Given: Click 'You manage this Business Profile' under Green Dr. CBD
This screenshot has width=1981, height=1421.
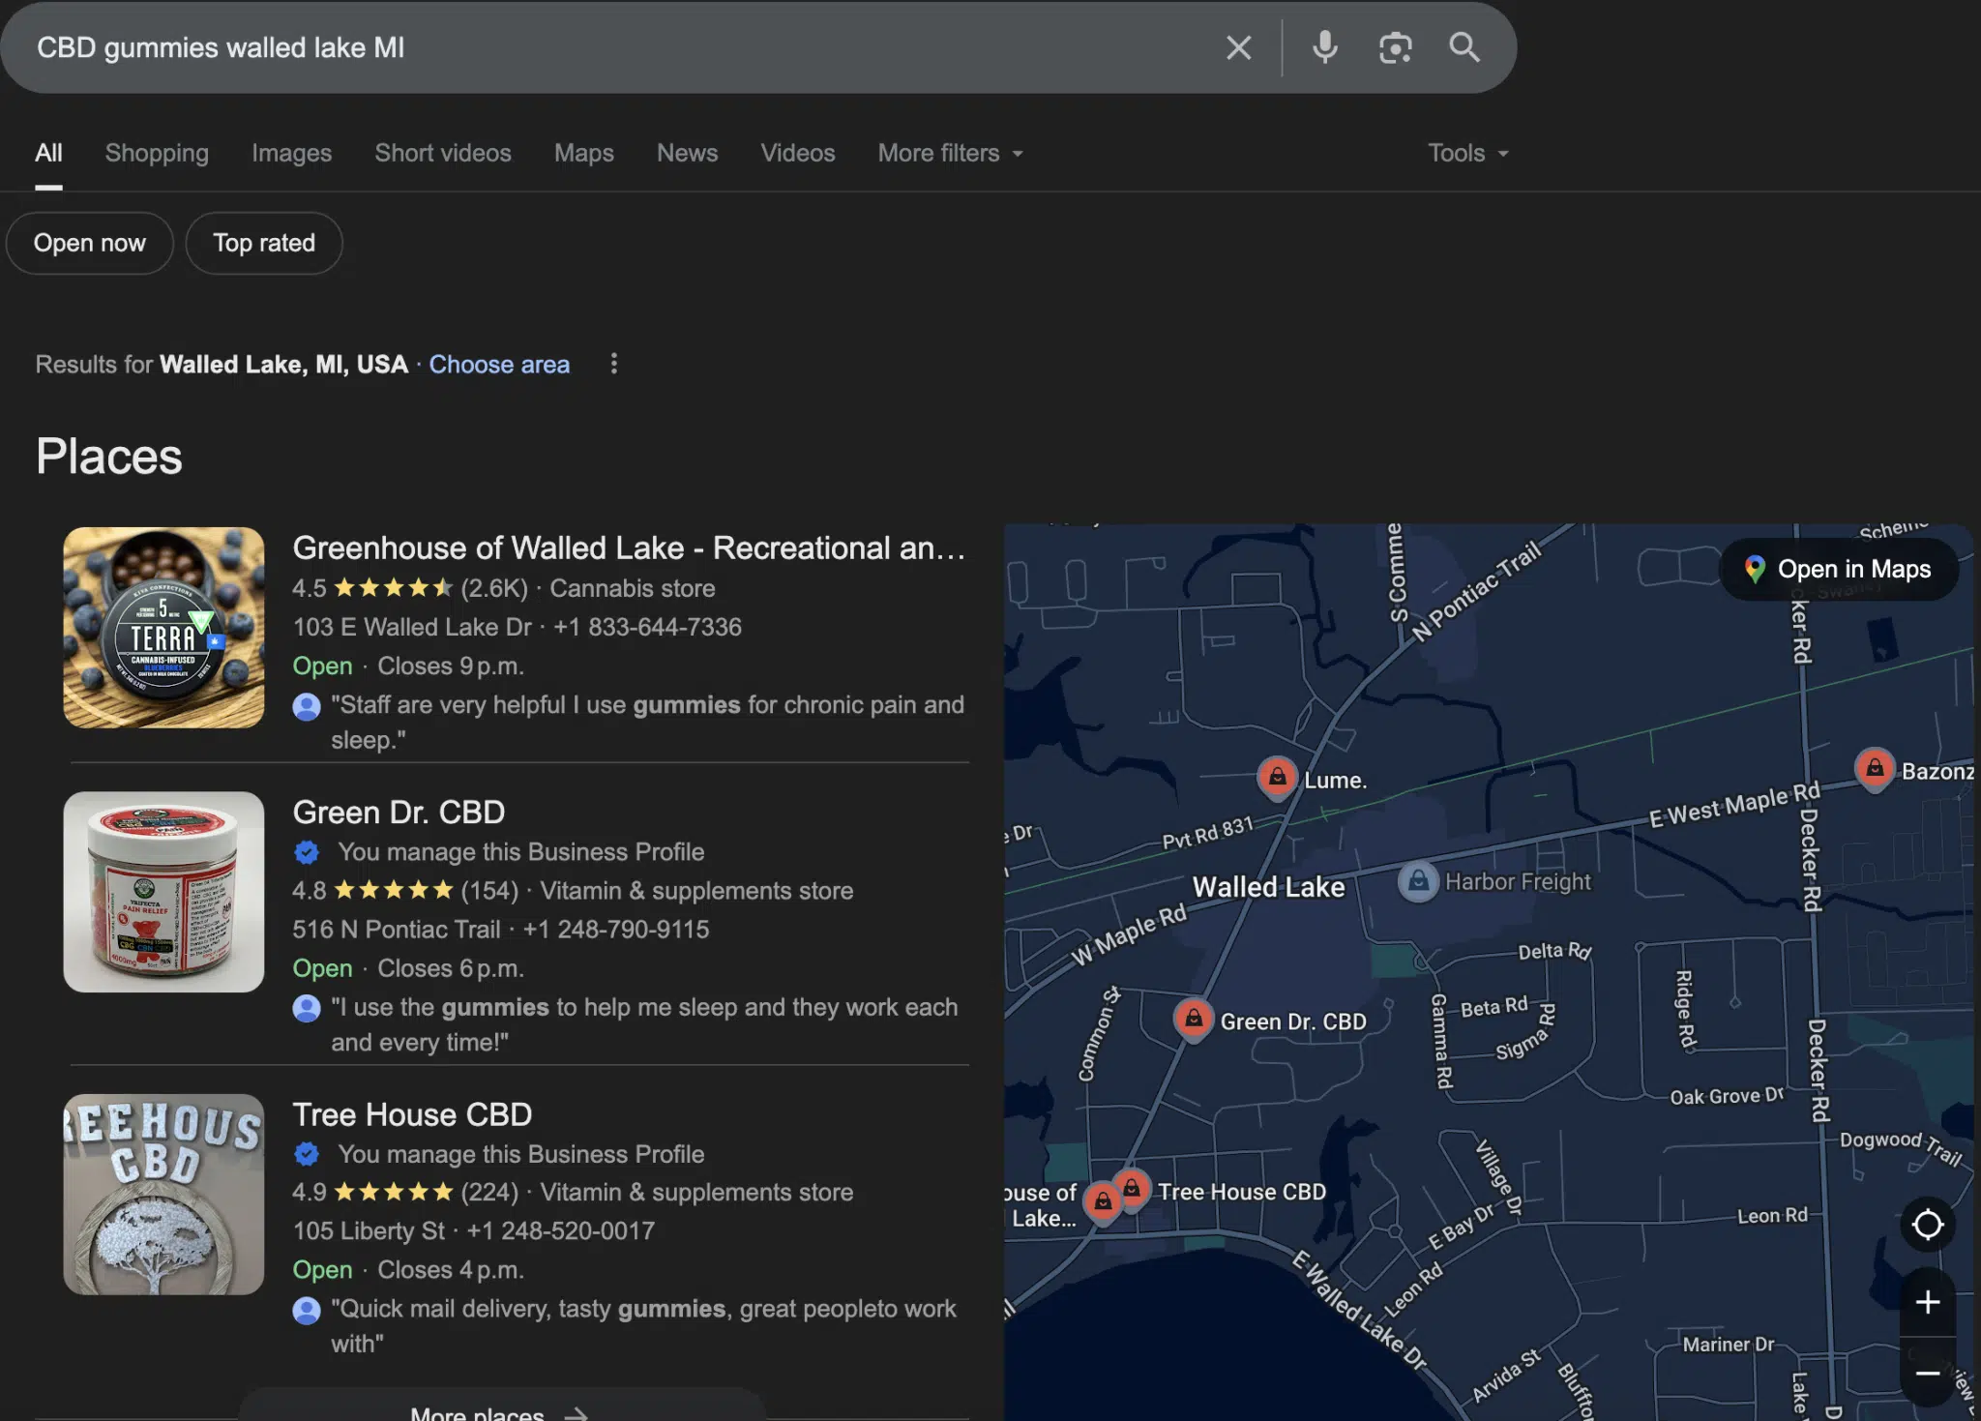Looking at the screenshot, I should [520, 852].
